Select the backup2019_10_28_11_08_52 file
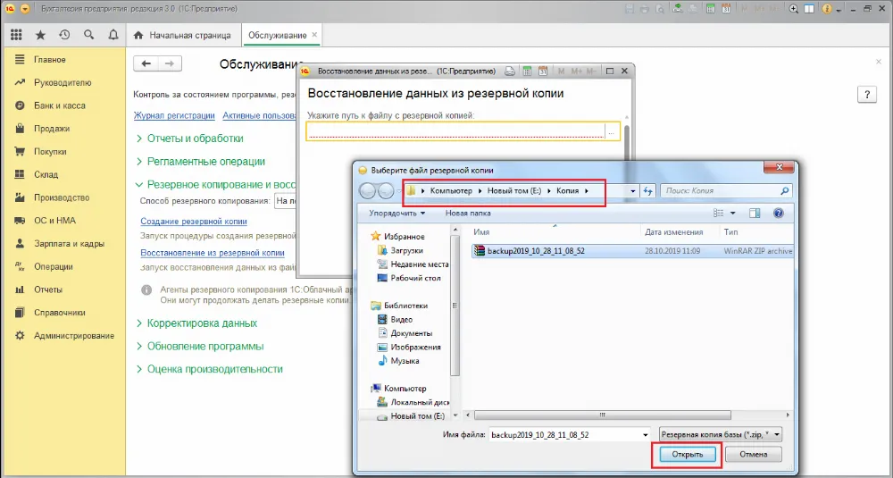The image size is (893, 478). (536, 251)
